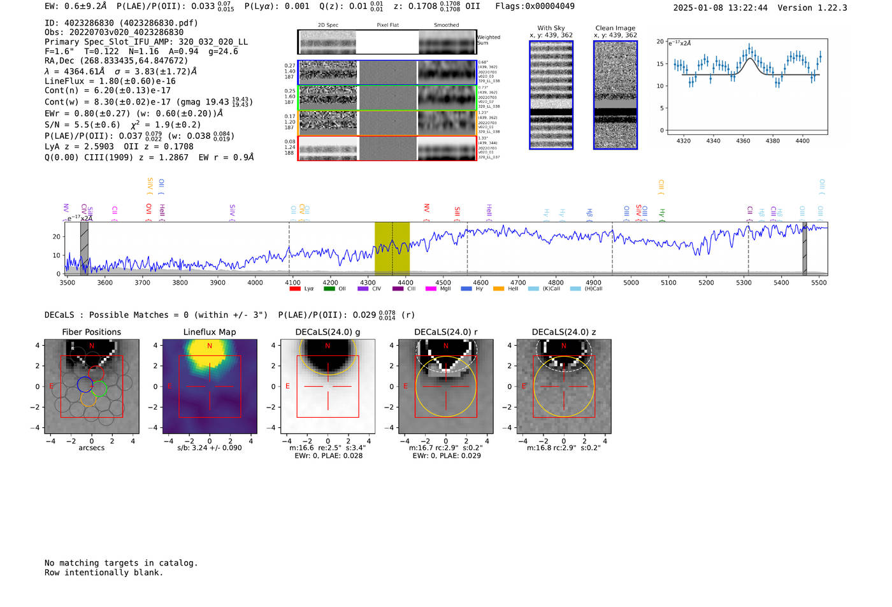Viewport: 892px width, 607px height.
Task: Pick the (K)CaII legend swatch
Action: [533, 289]
